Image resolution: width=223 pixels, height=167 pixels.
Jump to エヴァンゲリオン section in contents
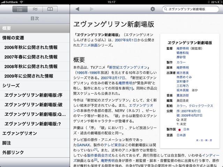[x=35, y=133]
